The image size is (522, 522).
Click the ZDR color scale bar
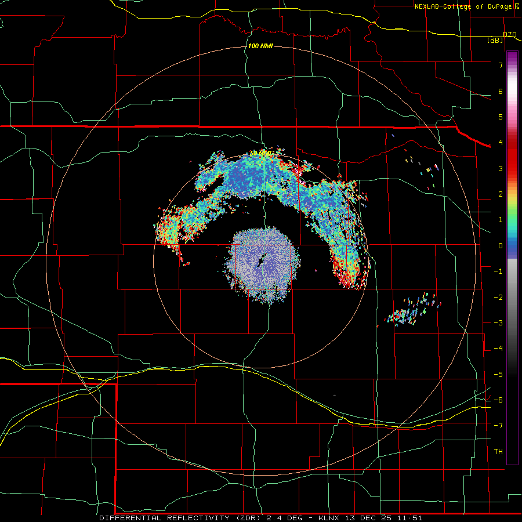(x=512, y=258)
